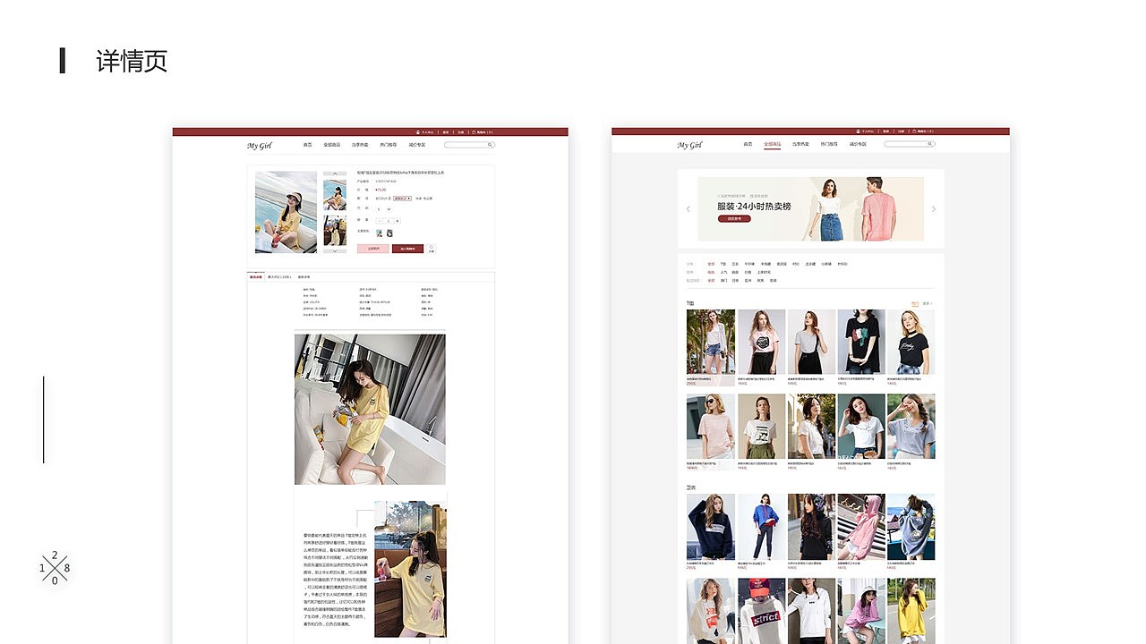Open 减价专区 in the detail page navigation
Viewport: 1146px width, 644px height.
point(417,145)
